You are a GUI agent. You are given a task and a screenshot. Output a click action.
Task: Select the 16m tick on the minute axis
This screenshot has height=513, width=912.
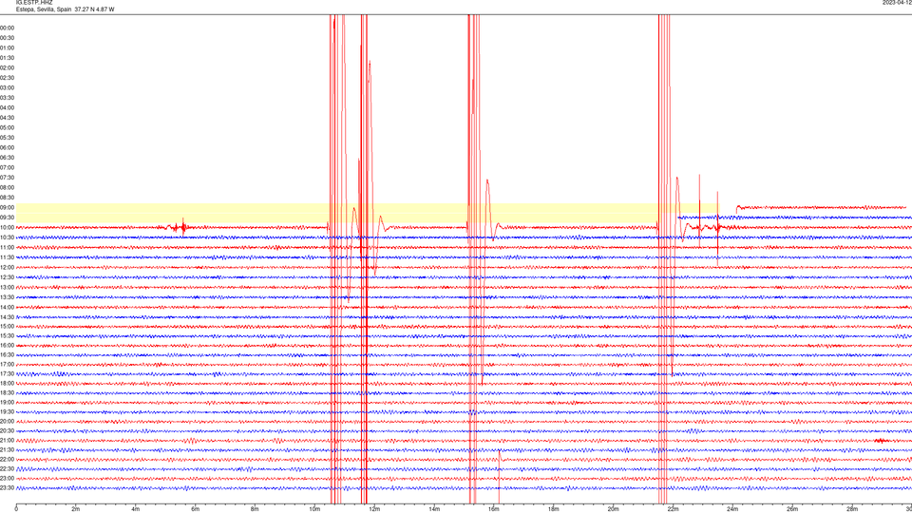coord(493,509)
